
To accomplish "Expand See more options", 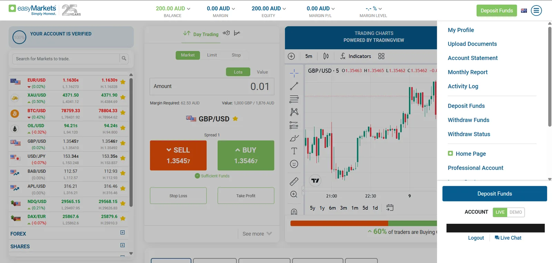I will [257, 234].
